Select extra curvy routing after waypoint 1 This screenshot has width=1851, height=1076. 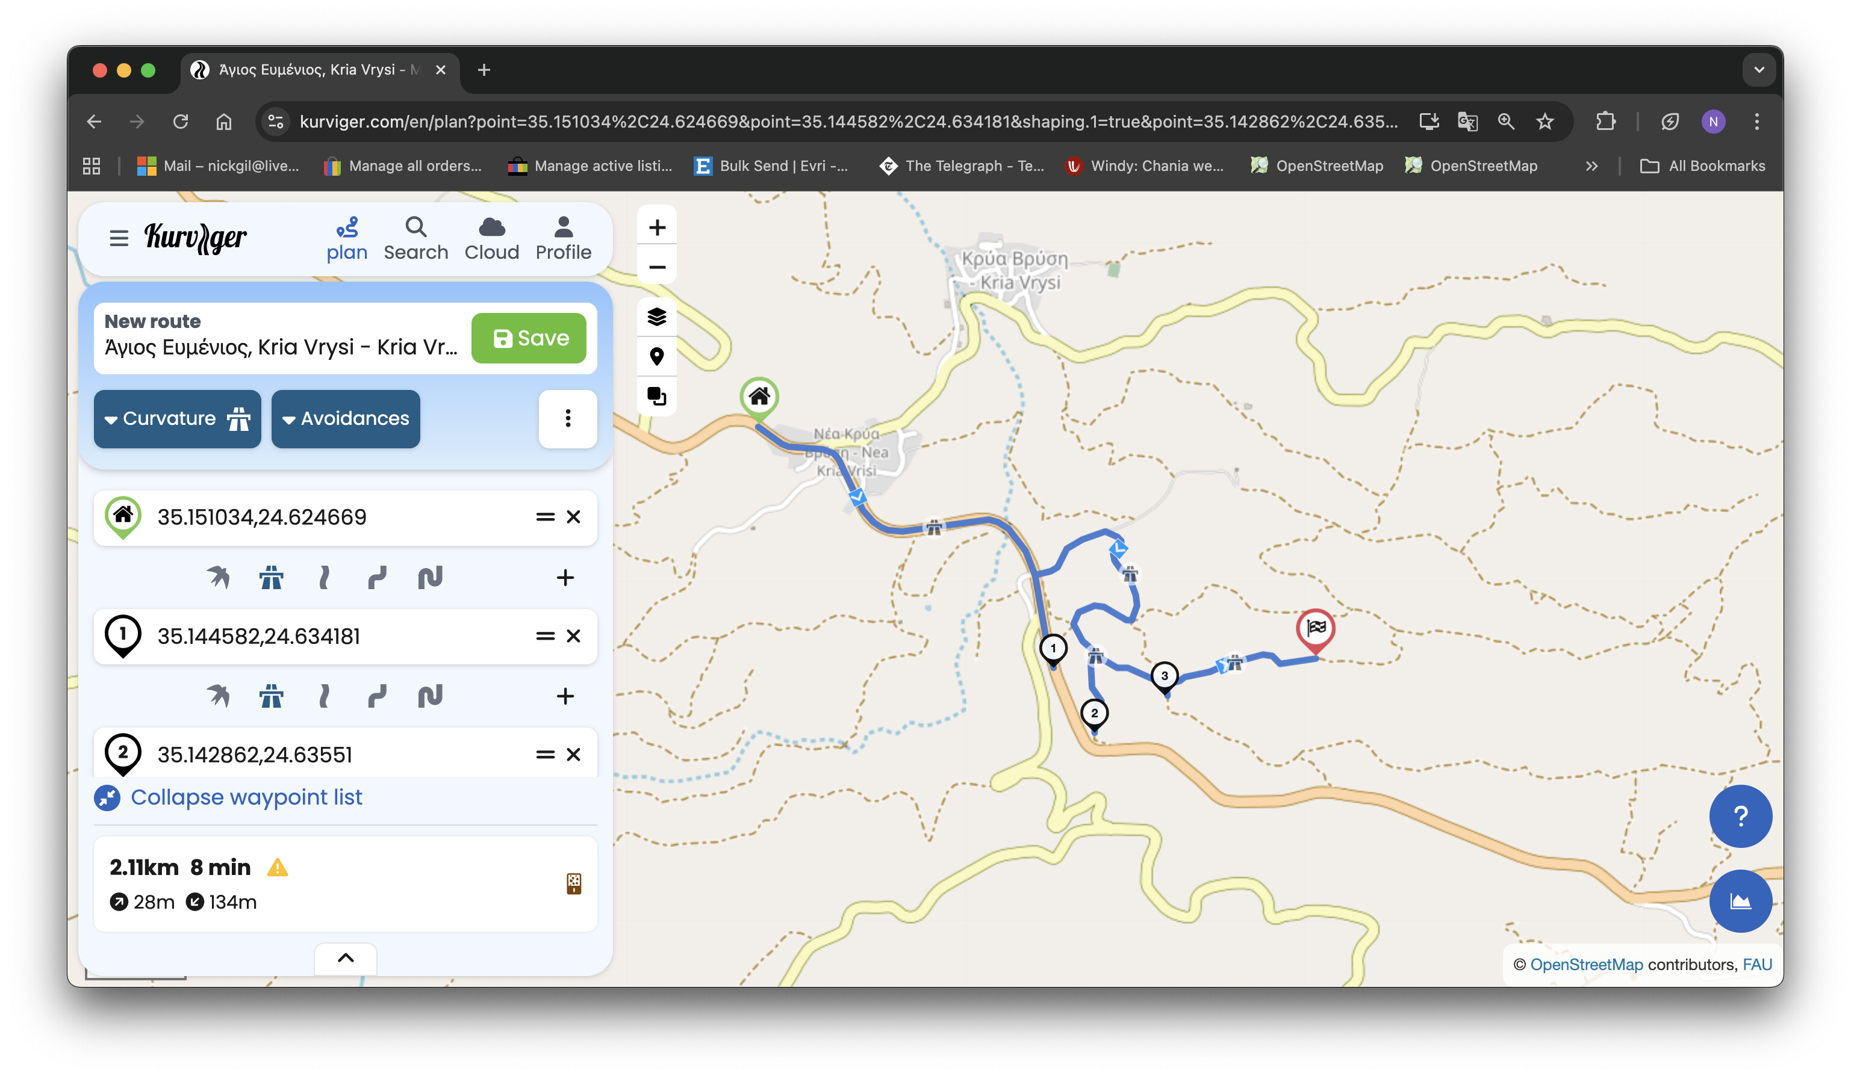tap(430, 696)
